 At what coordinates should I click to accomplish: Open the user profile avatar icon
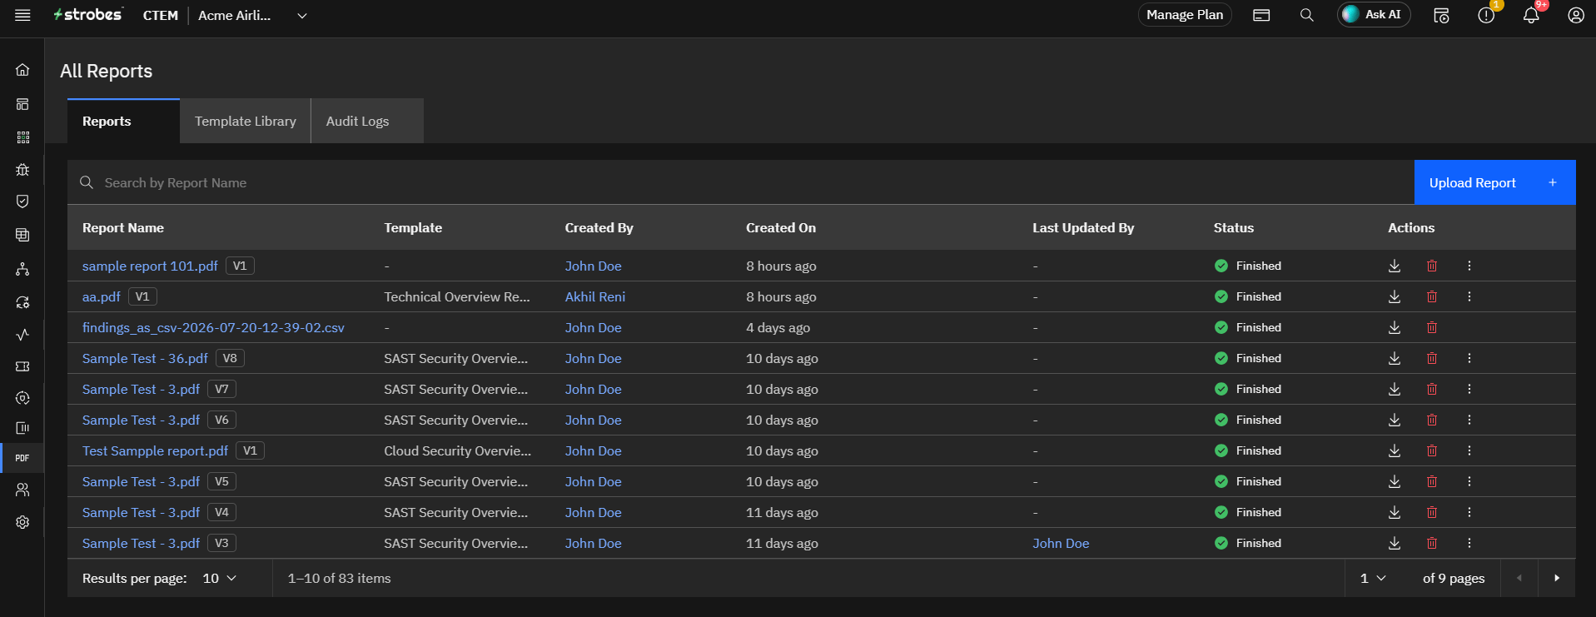pos(1575,15)
